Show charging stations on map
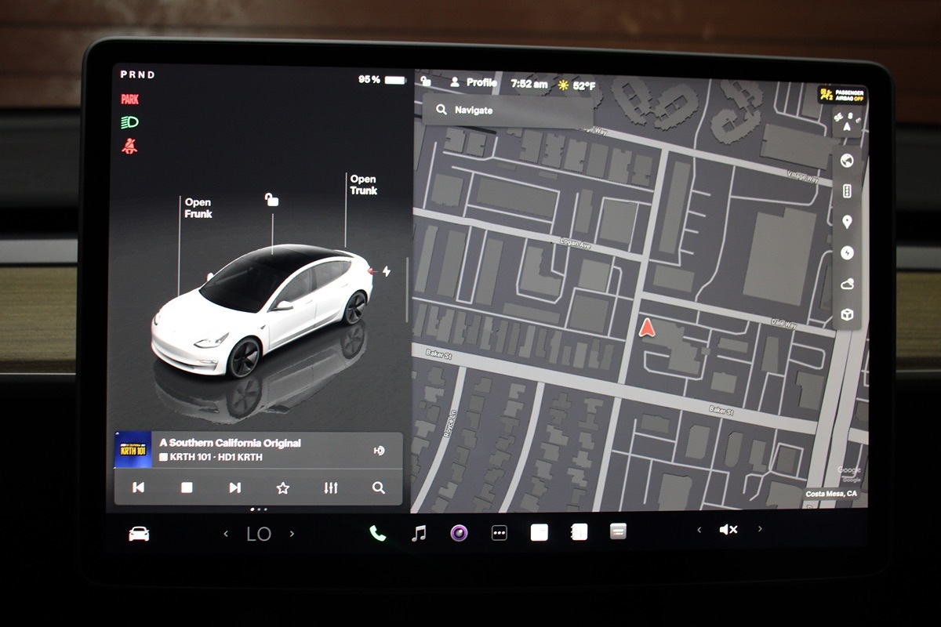The image size is (941, 627). tap(847, 252)
